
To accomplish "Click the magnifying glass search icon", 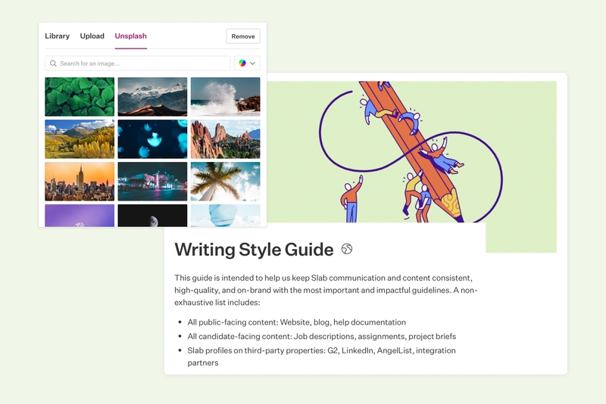I will [x=53, y=64].
